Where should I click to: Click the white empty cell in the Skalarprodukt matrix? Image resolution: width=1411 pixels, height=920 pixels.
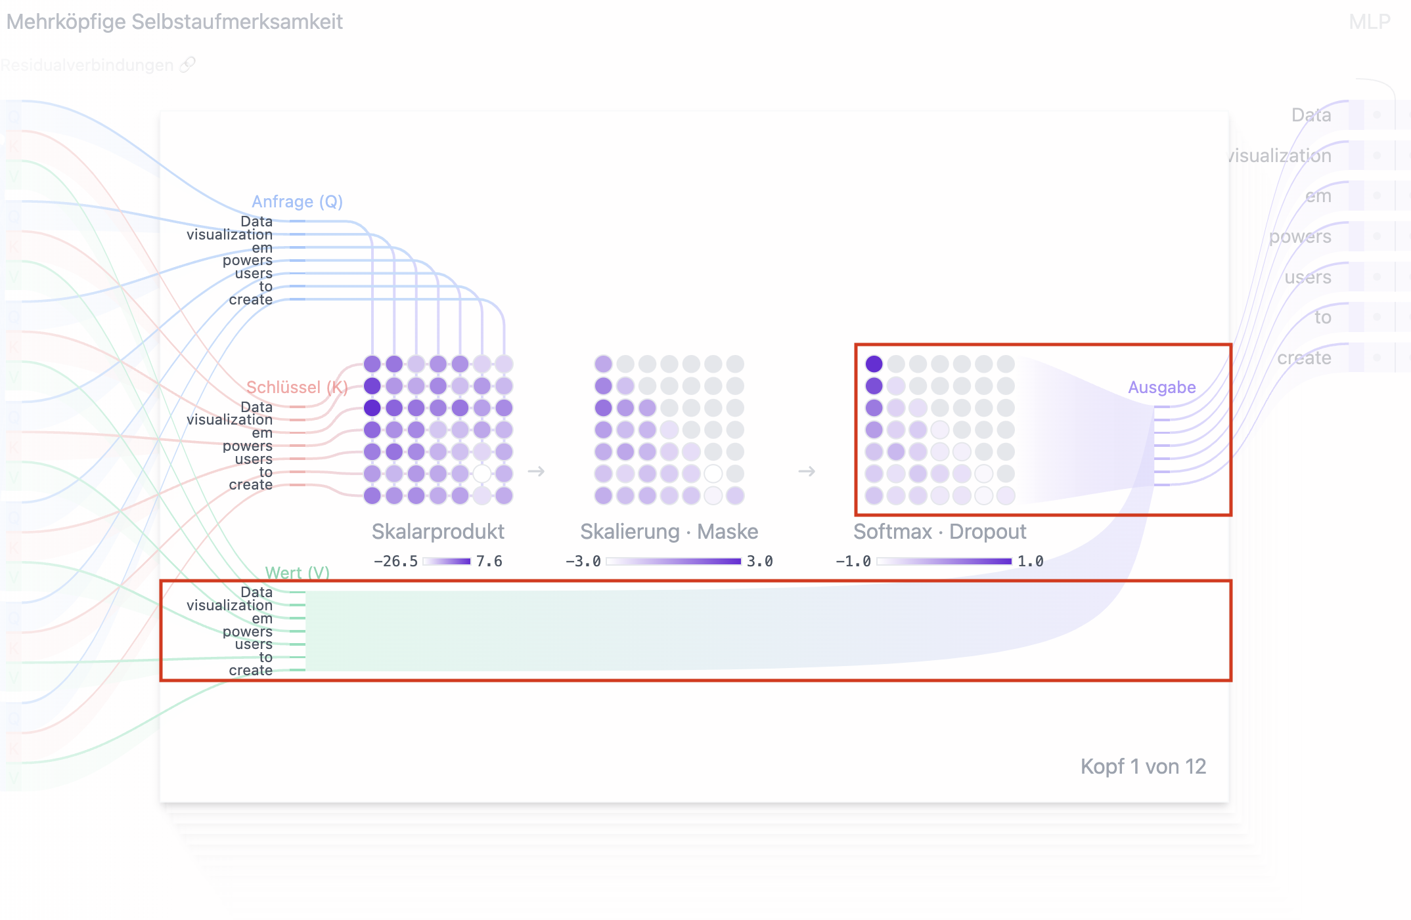482,473
